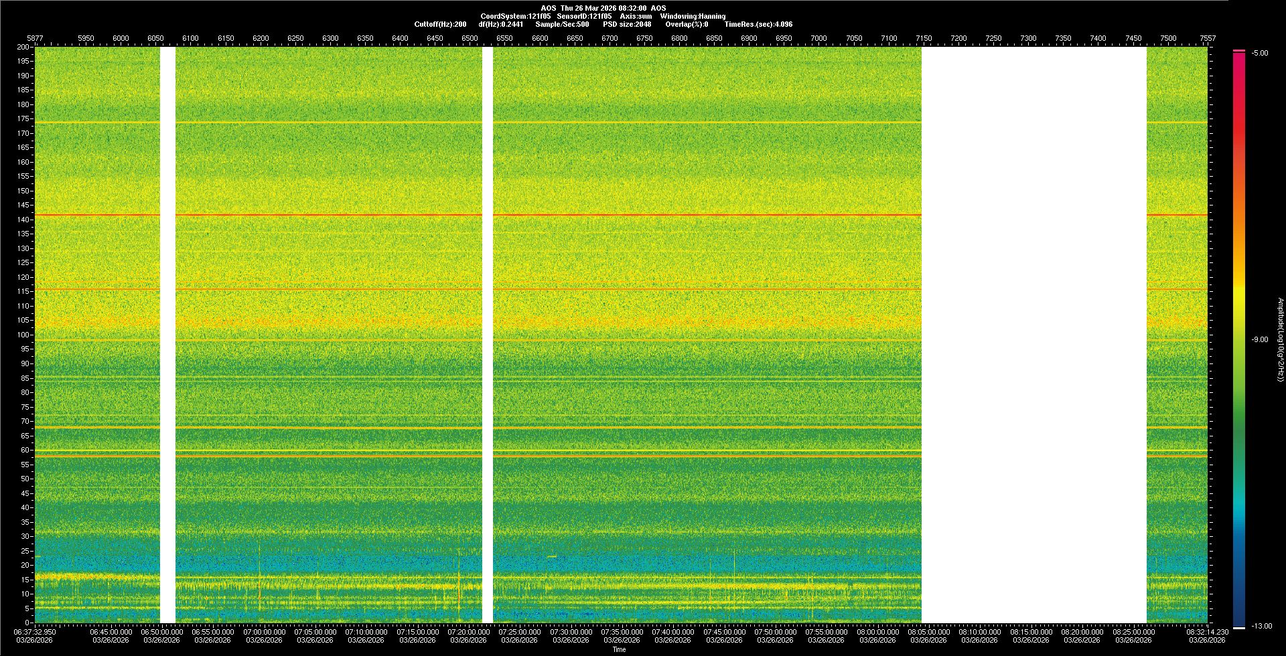Click the "Time" x-axis title

point(619,649)
